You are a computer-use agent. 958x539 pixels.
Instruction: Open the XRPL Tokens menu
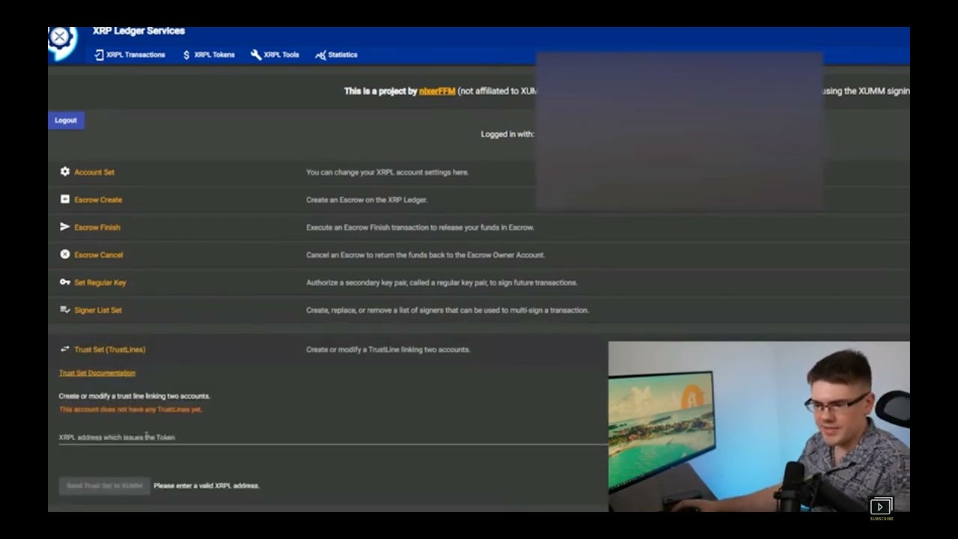pyautogui.click(x=209, y=55)
